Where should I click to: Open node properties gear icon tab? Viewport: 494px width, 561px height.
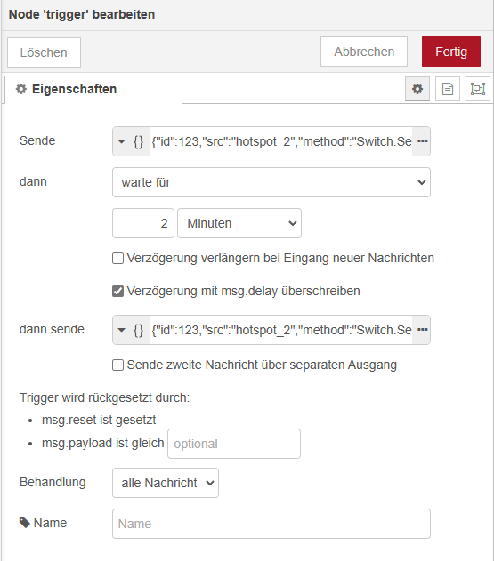click(417, 89)
